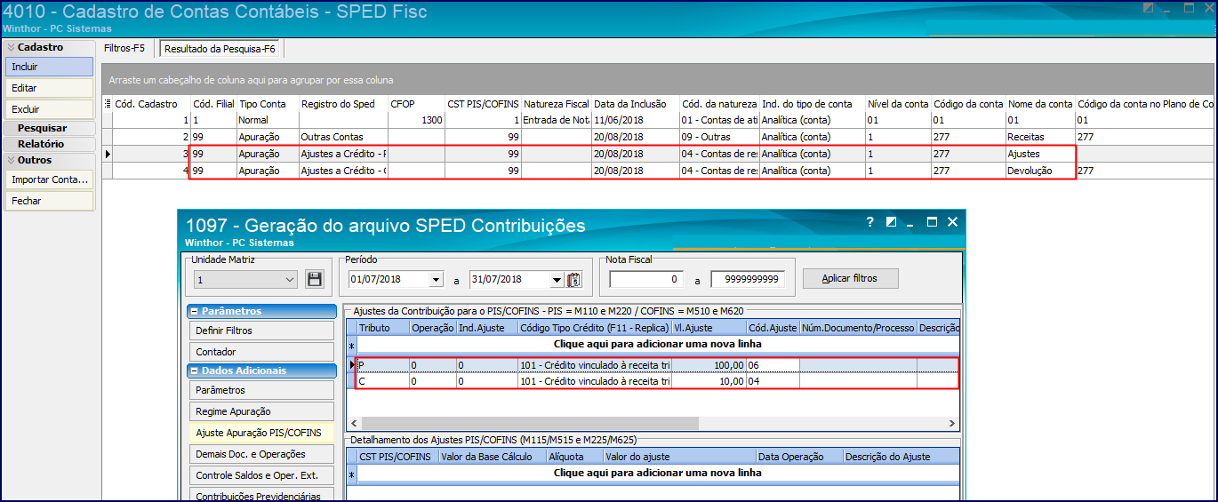
Task: Select Ajuste Apuração PIS/COFINS
Action: point(260,433)
